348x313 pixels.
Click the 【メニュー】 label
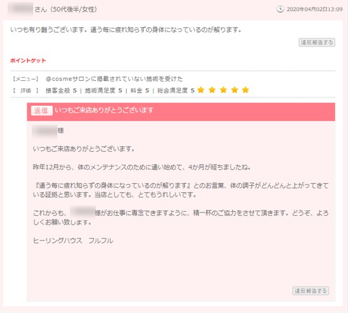point(25,79)
